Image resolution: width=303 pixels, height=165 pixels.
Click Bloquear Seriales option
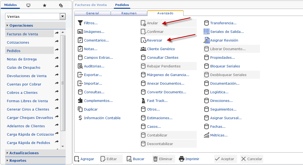click(x=225, y=66)
